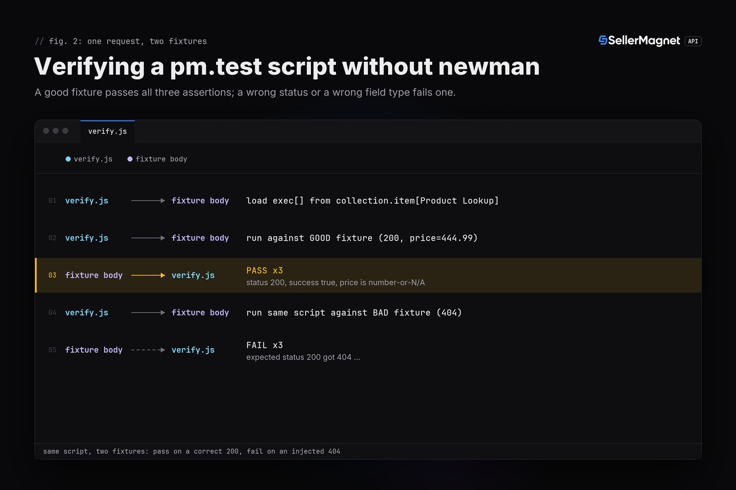
Task: Click step number 05
Action: (52, 350)
